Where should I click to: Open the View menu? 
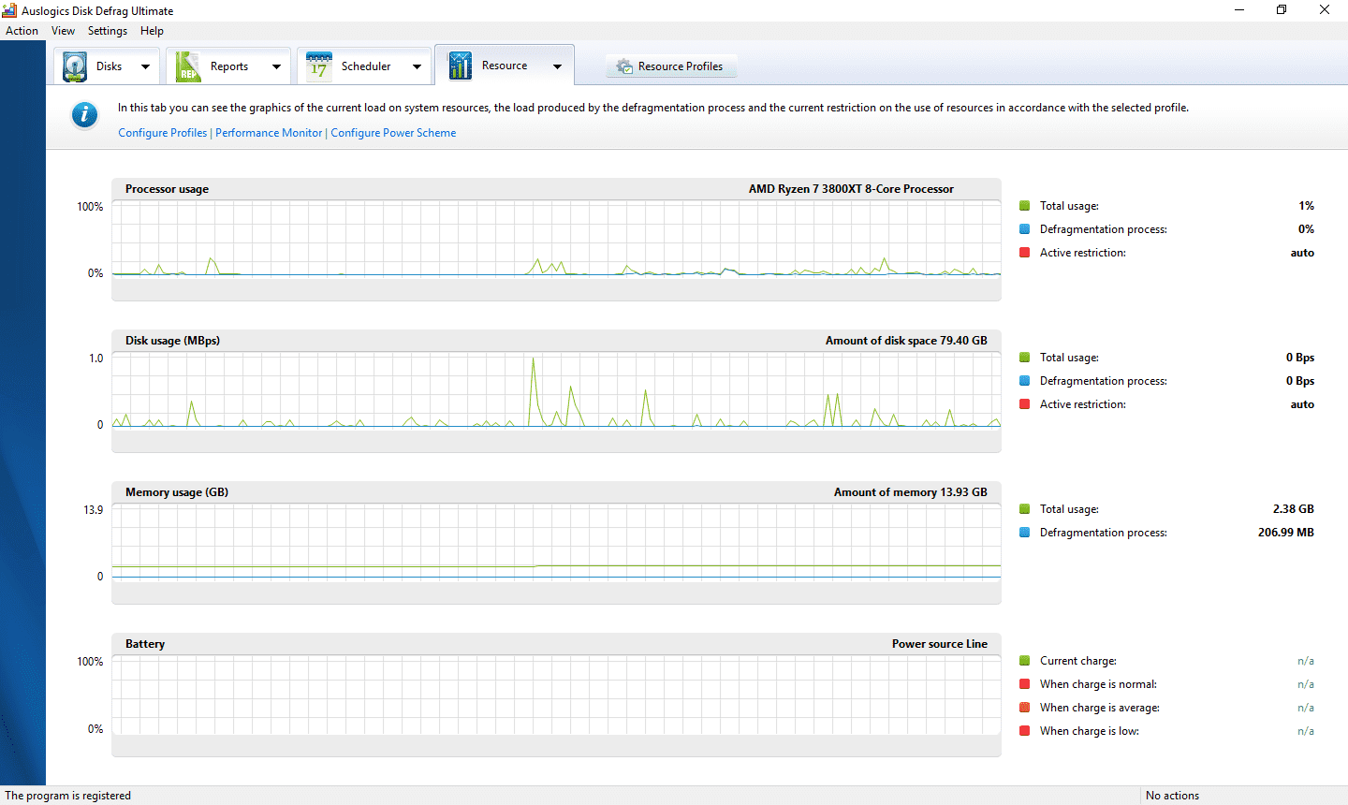click(63, 31)
